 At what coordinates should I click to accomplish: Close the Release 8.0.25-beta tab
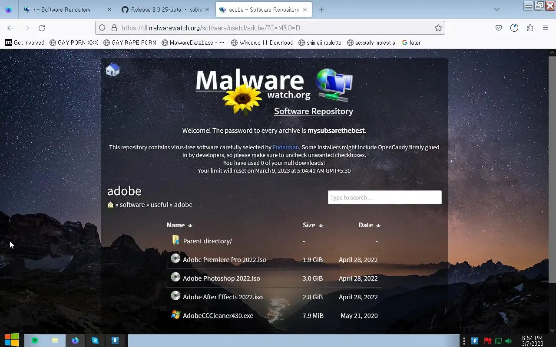(x=207, y=10)
